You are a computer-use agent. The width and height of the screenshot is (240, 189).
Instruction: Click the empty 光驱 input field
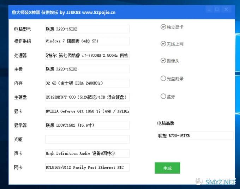[87, 139]
